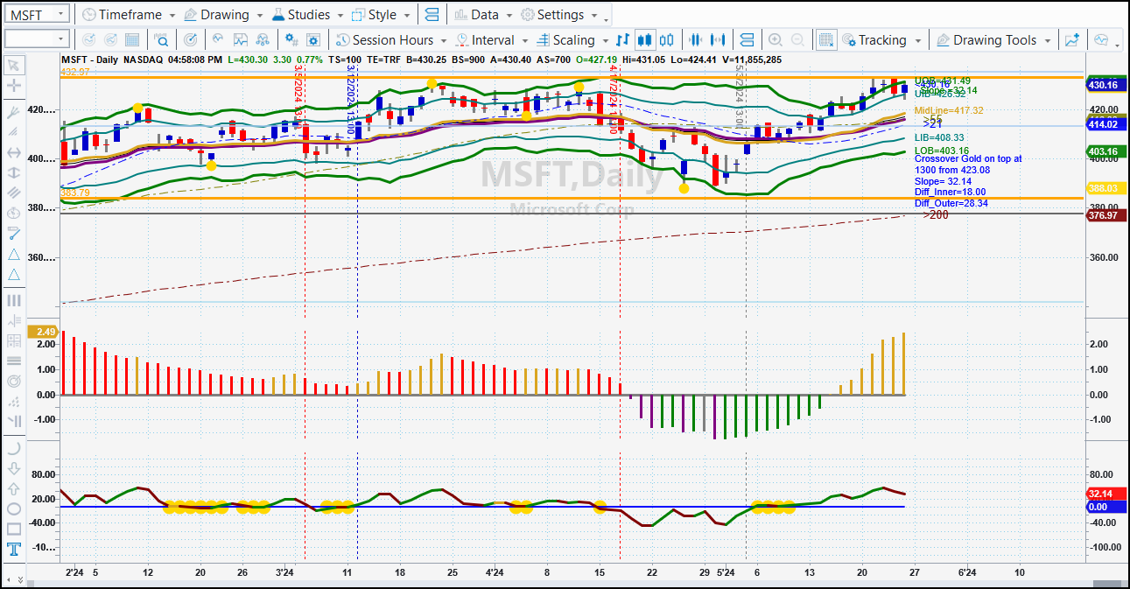Open the Data menu
This screenshot has height=589, width=1130.
pyautogui.click(x=483, y=15)
